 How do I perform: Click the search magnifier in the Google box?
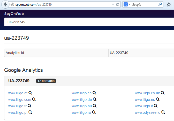pos(160,4)
